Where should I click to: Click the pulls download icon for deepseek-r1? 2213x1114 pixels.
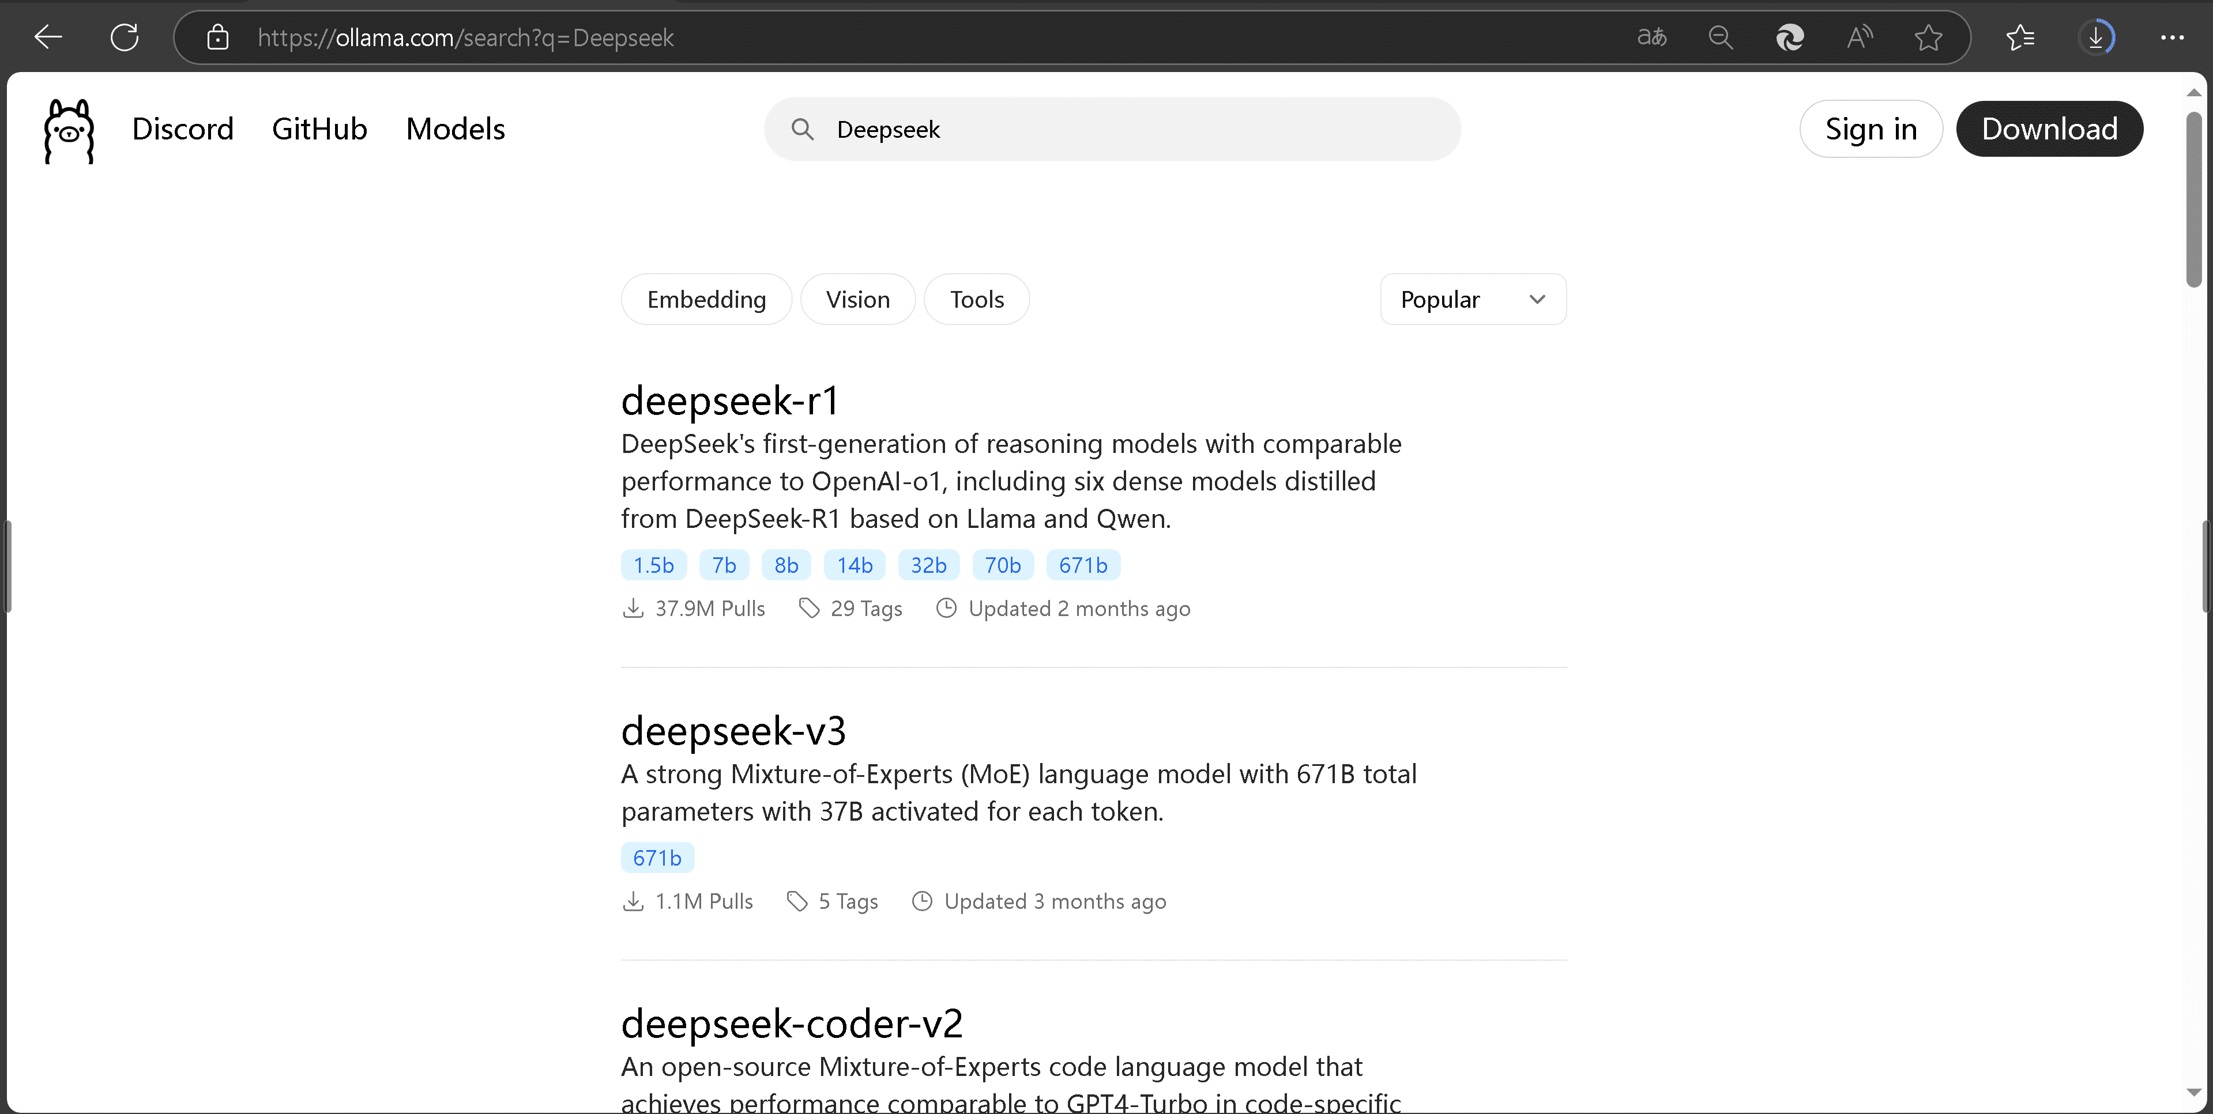(x=633, y=608)
